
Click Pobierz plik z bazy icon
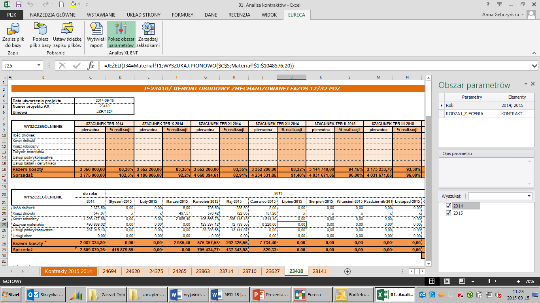point(41,36)
